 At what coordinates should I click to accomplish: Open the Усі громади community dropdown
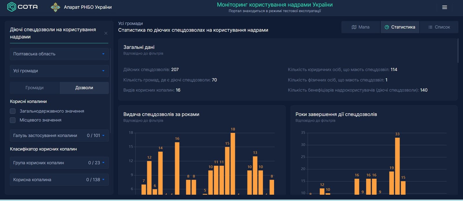pos(59,71)
